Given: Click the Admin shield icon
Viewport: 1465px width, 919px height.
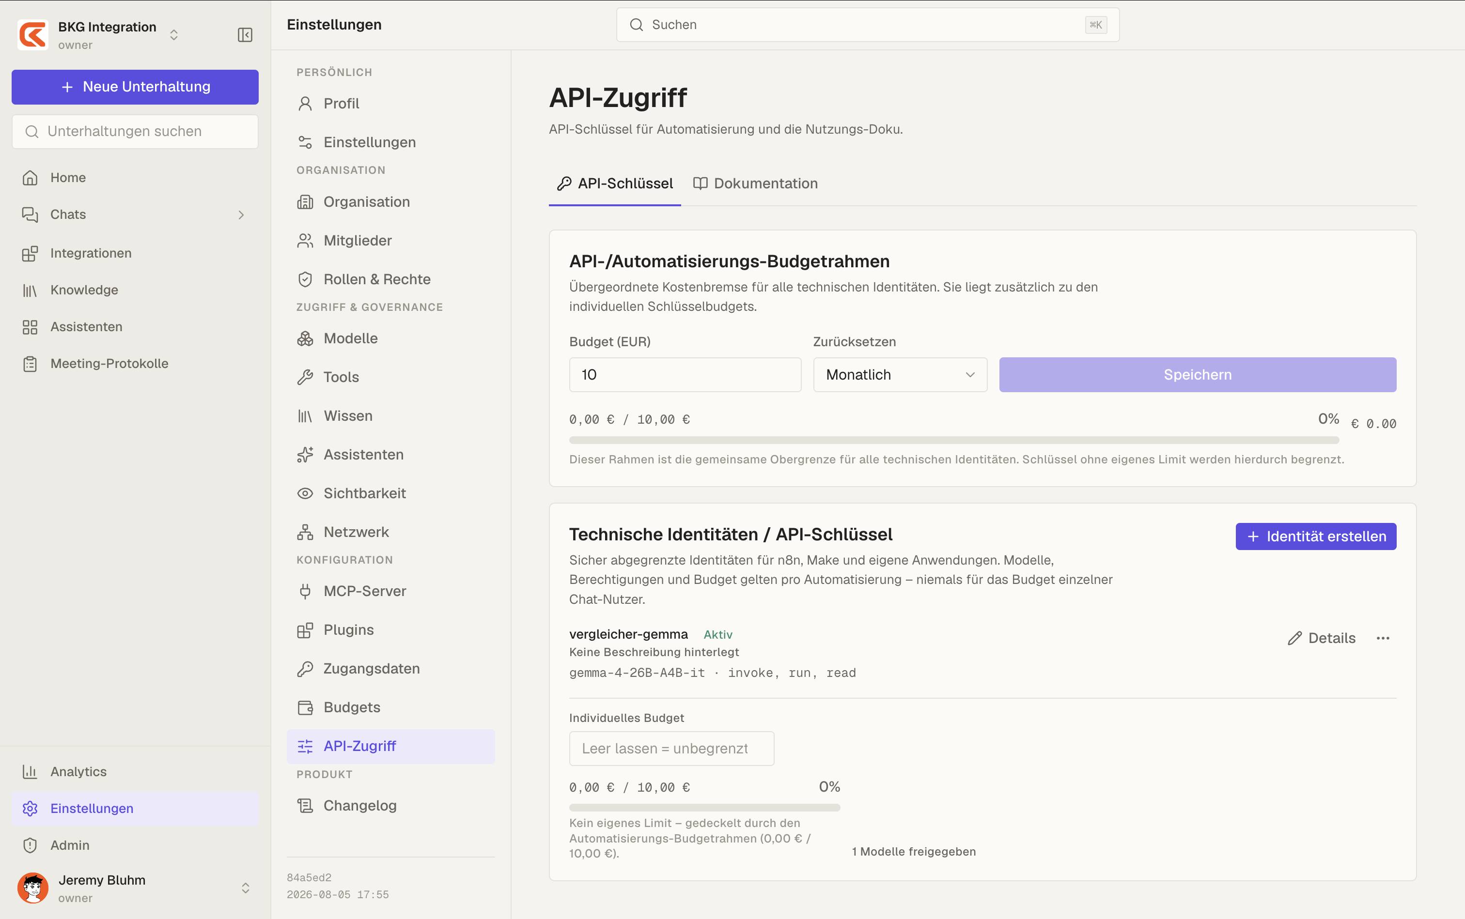Looking at the screenshot, I should pos(30,845).
